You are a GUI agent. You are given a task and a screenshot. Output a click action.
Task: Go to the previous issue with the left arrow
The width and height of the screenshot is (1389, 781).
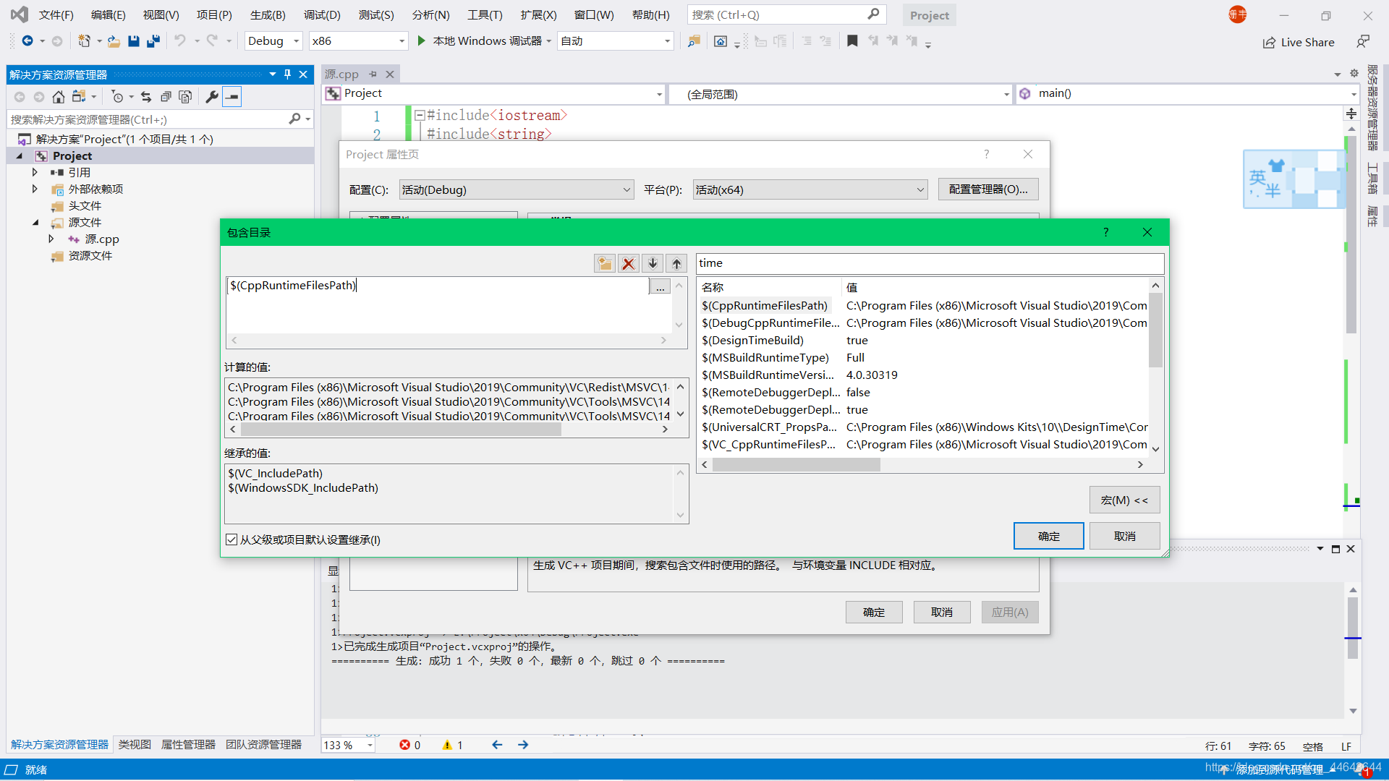tap(497, 745)
